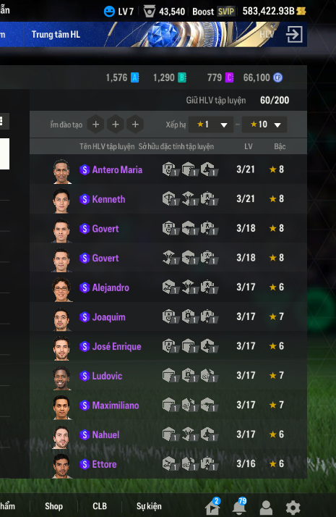336x517 pixels.
Task: Open the Shop menu item
Action: 53,506
